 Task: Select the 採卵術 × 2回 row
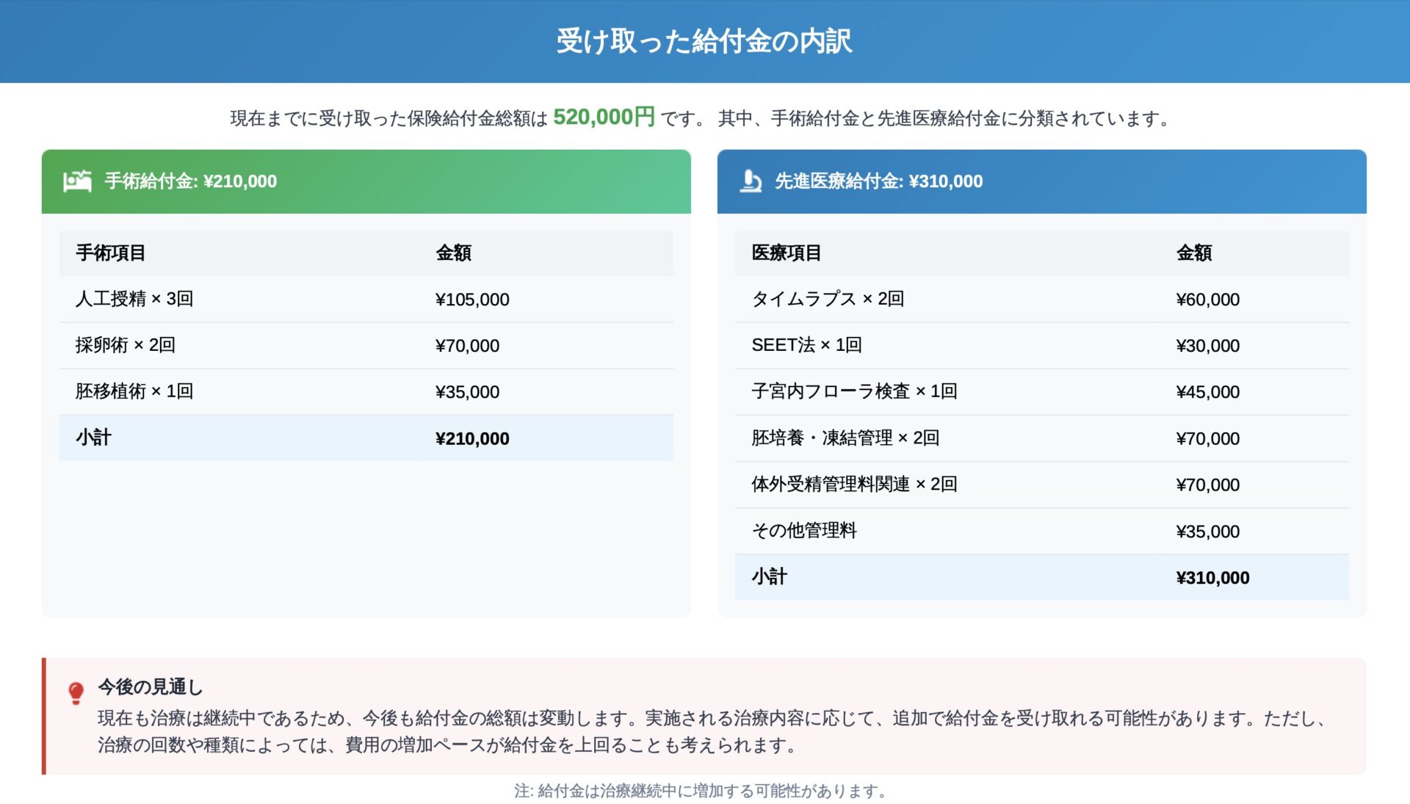click(366, 345)
